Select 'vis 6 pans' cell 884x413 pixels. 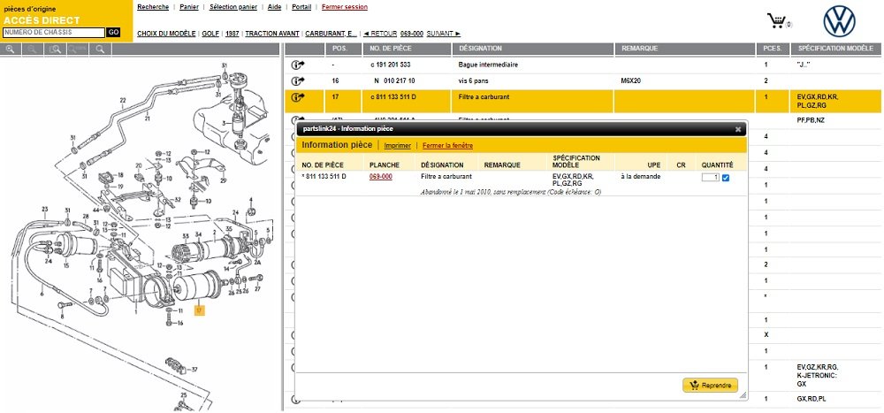pos(472,81)
